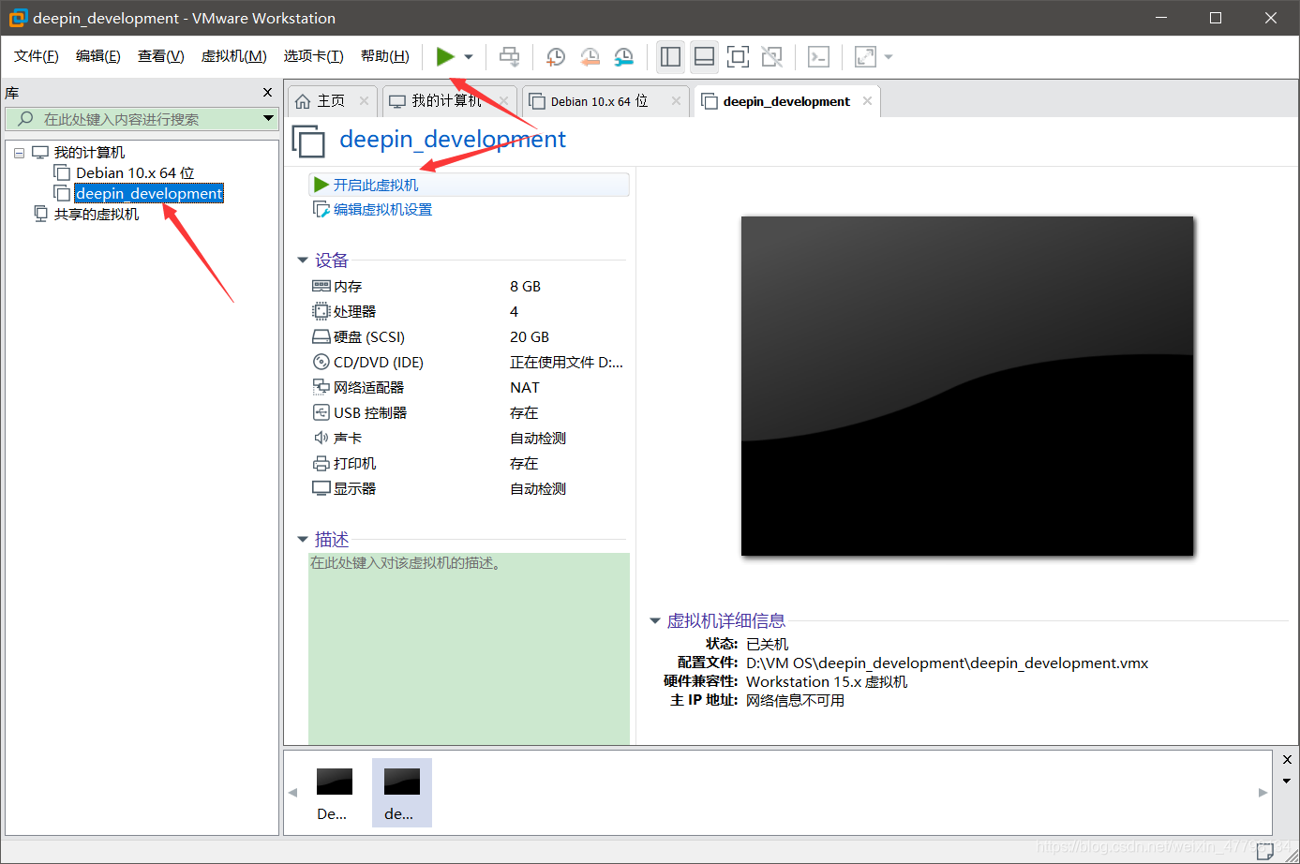Enter full screen mode icon

(x=738, y=57)
